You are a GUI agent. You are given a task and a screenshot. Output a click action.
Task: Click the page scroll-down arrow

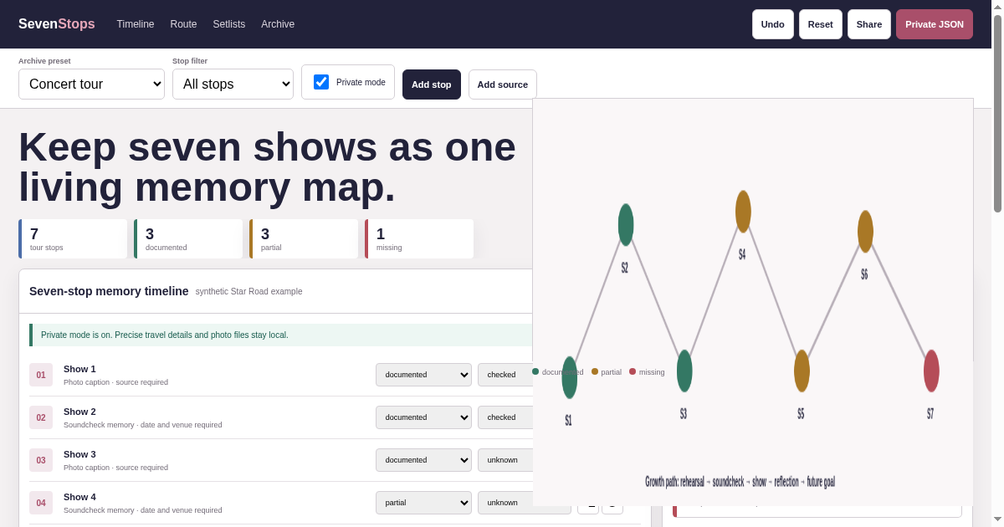click(x=997, y=519)
